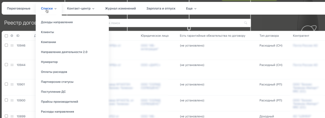The width and height of the screenshot is (325, 118).
Task: Open the row actions menu for 10901
Action: point(12,84)
